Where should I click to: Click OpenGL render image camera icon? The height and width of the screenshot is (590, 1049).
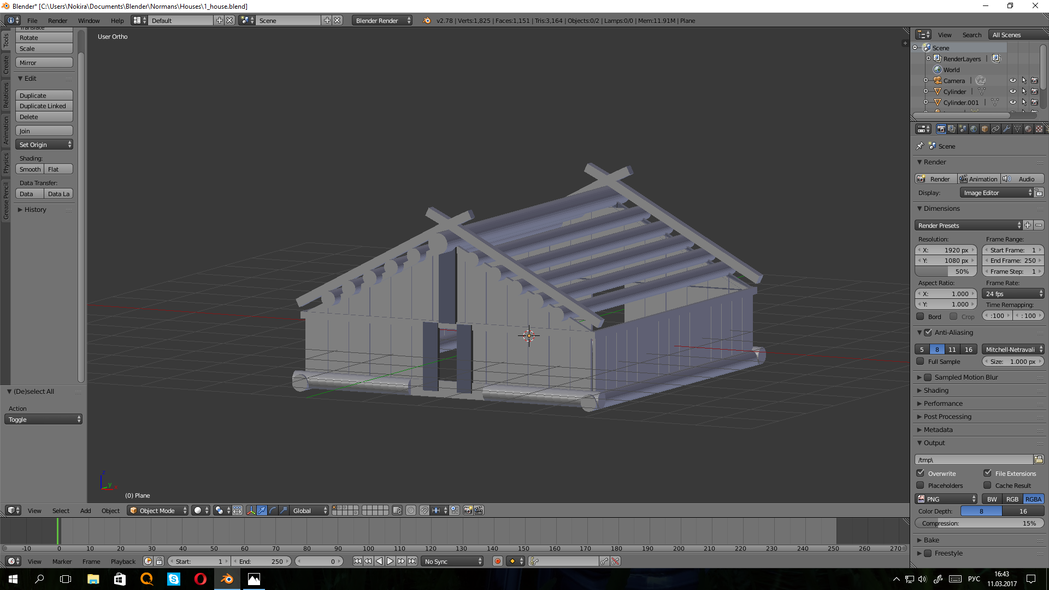468,510
